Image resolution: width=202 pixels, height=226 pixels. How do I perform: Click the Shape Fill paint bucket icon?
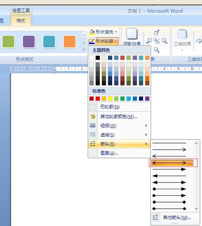pos(92,32)
